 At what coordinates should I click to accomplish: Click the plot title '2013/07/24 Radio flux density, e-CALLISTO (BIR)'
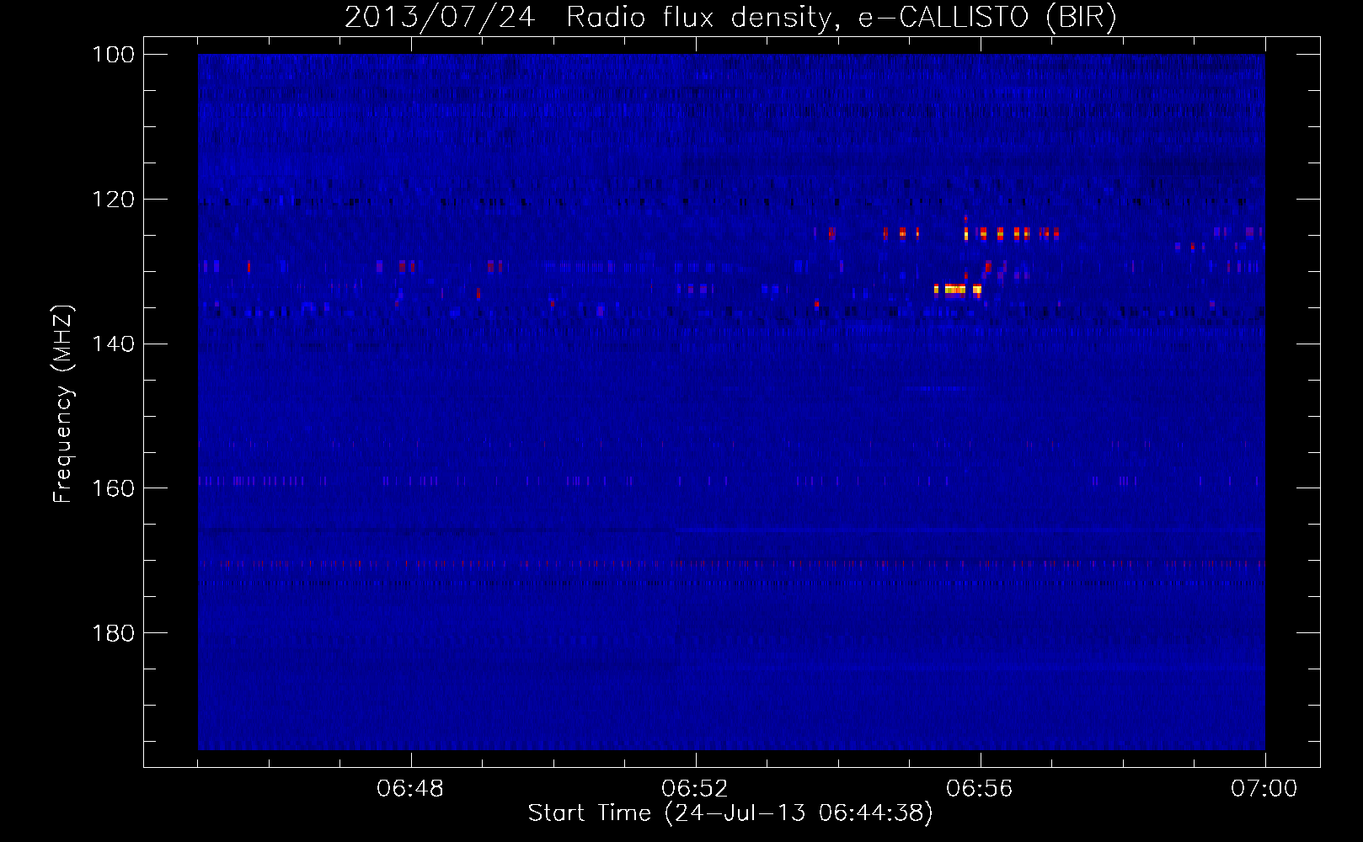pos(730,17)
